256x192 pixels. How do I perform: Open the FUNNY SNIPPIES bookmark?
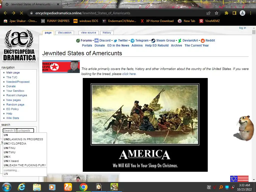pyautogui.click(x=55, y=21)
